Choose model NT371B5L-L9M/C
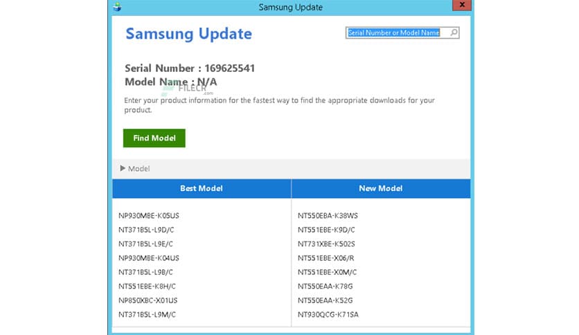The height and width of the screenshot is (335, 579). (147, 315)
